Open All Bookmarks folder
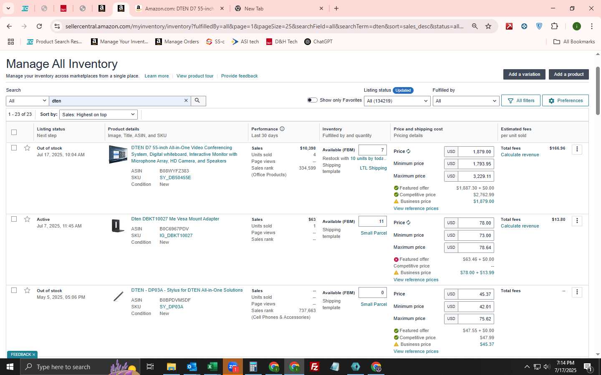The width and height of the screenshot is (601, 375). point(574,42)
